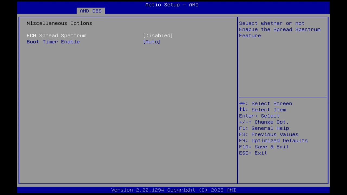
Task: Switch to the AMD CBS tab
Action: coord(91,11)
